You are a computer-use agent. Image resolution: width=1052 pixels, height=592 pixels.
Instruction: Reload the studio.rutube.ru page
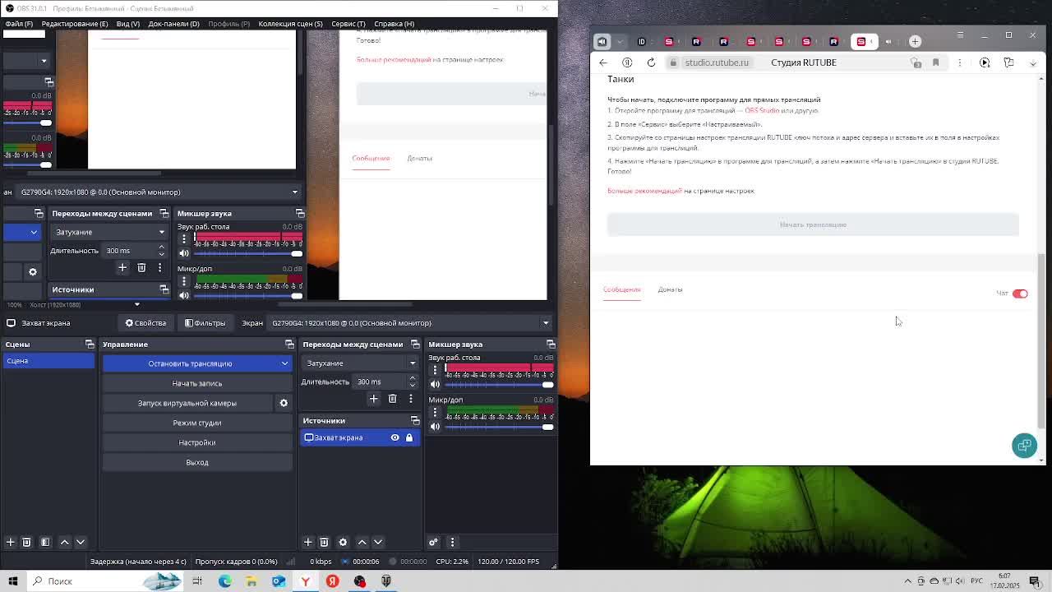coord(651,62)
